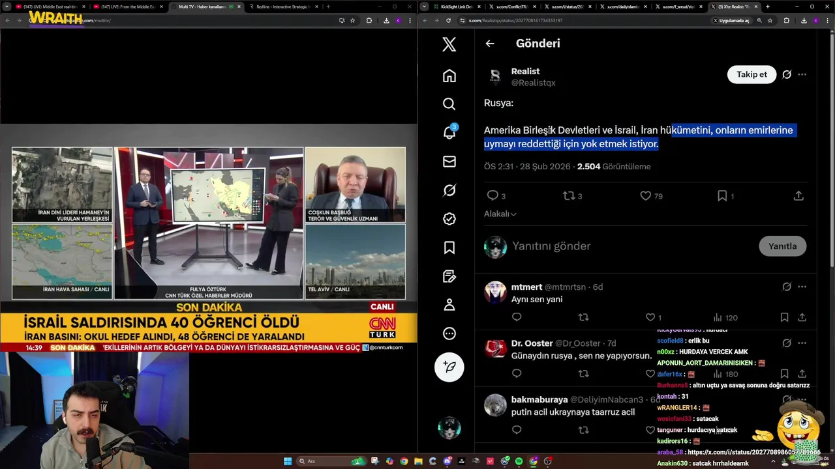The width and height of the screenshot is (835, 469).
Task: Click Grok explain icon next to Takip et
Action: pyautogui.click(x=787, y=74)
